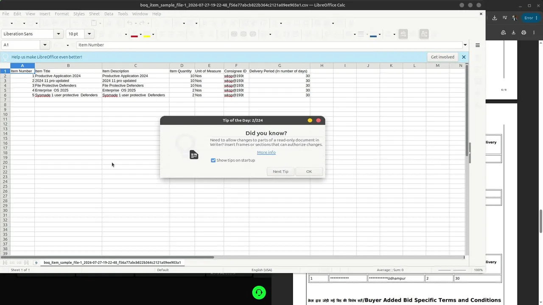Expand the formula bar with the arrow at its end
Image resolution: width=543 pixels, height=305 pixels.
pos(465,45)
